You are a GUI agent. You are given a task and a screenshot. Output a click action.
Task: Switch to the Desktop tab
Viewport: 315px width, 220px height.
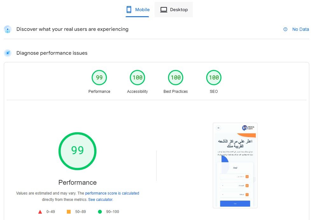pos(174,10)
